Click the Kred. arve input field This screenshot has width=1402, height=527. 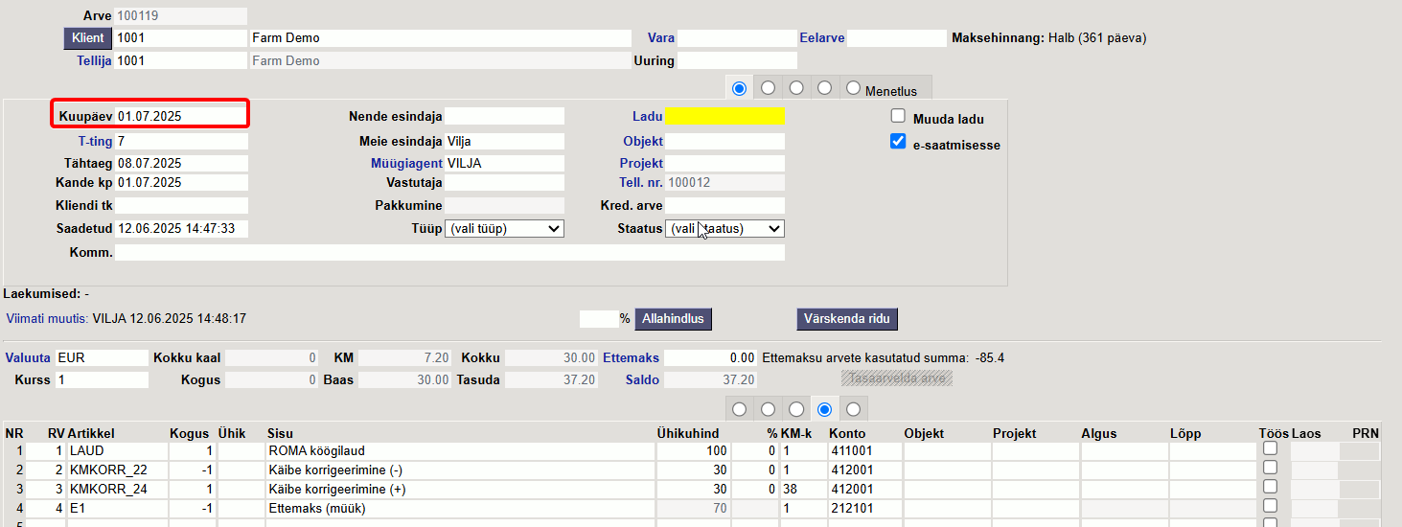click(x=724, y=205)
